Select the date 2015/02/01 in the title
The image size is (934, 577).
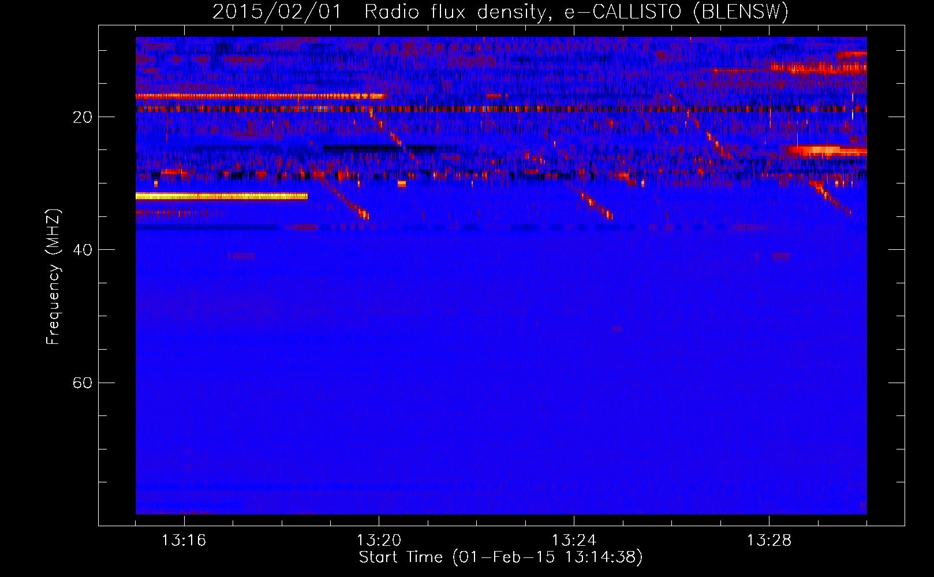tap(277, 12)
